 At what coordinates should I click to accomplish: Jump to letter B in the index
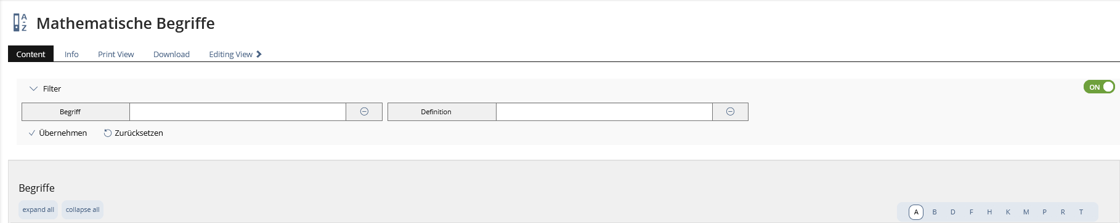pos(935,212)
